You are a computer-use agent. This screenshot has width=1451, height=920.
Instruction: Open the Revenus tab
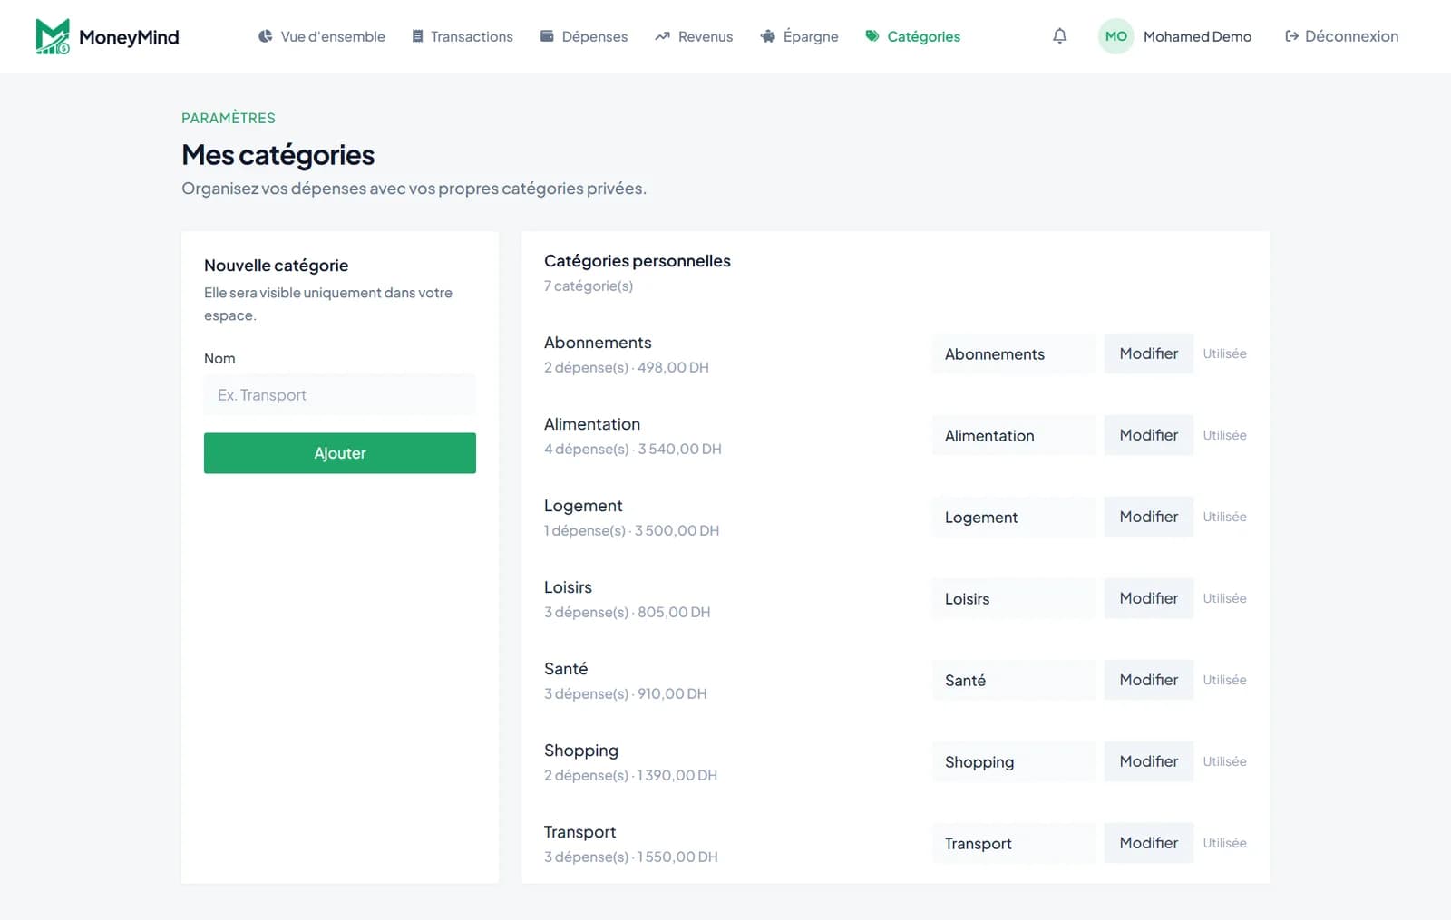pyautogui.click(x=694, y=36)
